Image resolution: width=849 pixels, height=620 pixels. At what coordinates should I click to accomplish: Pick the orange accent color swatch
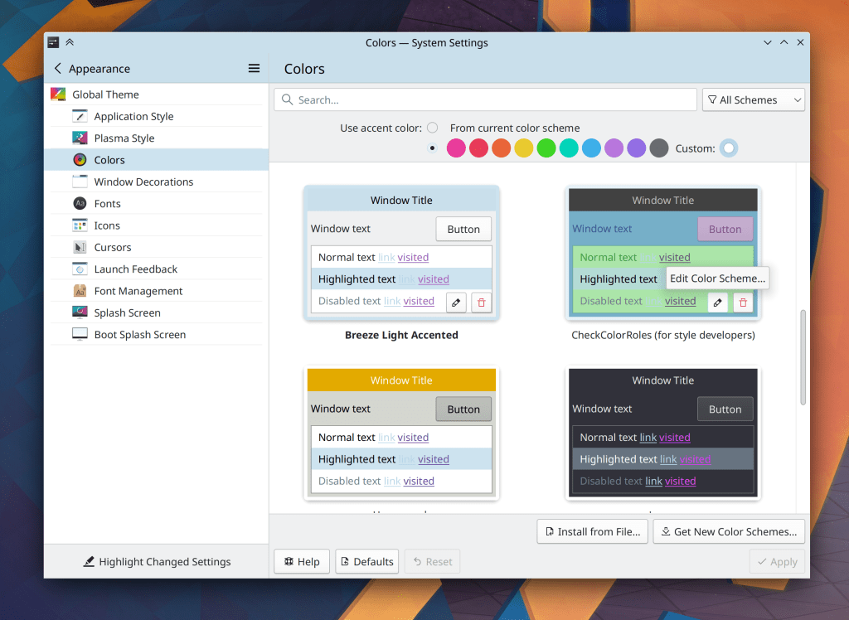tap(501, 148)
